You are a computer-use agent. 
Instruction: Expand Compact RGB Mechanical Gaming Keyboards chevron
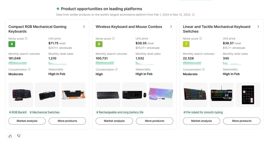[84, 27]
